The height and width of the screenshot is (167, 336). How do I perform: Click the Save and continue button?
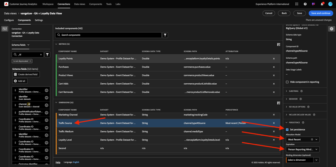coord(321,13)
